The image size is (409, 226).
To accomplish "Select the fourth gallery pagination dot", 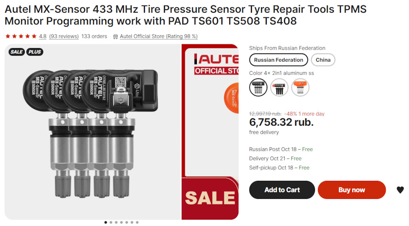I will [121, 222].
